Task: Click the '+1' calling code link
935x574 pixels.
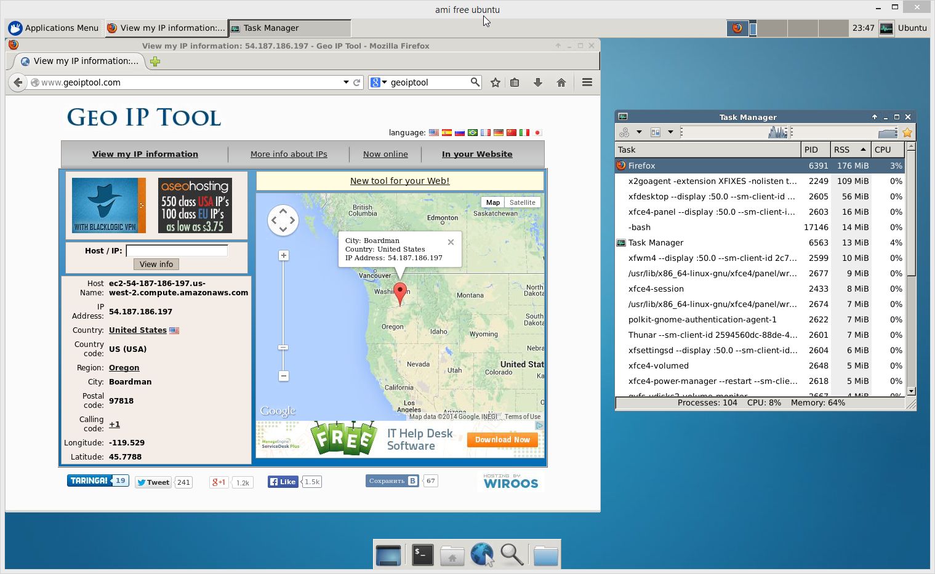Action: (114, 425)
